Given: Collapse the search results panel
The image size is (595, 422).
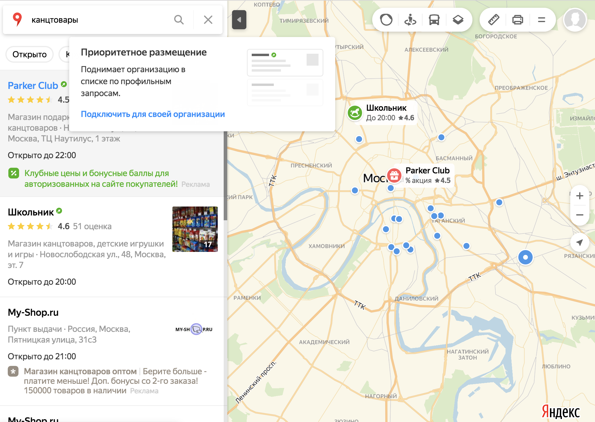Looking at the screenshot, I should point(239,20).
